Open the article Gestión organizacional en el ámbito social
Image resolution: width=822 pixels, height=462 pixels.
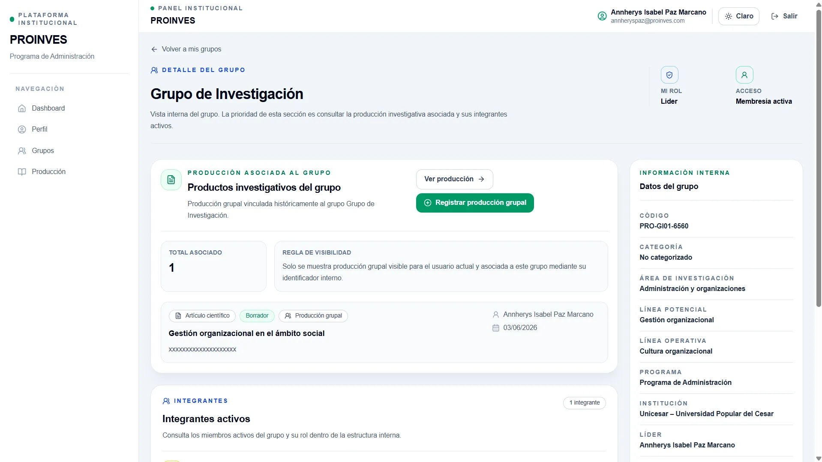click(x=246, y=333)
